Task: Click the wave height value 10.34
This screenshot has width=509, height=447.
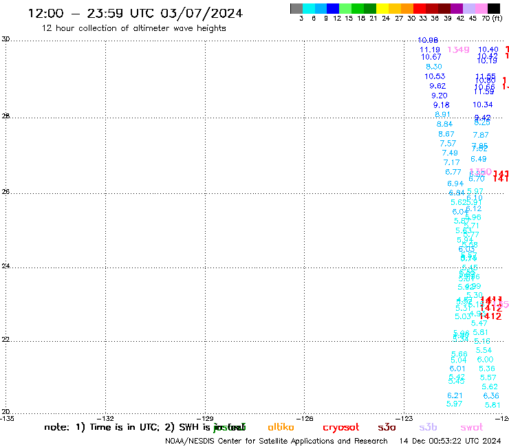Action: [x=483, y=105]
